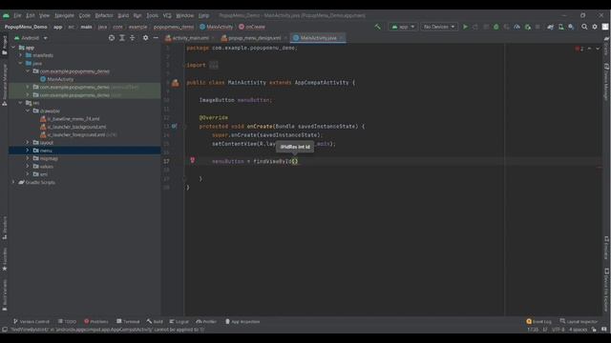Click the error lightbulb on line 17
The width and height of the screenshot is (611, 343).
192,160
